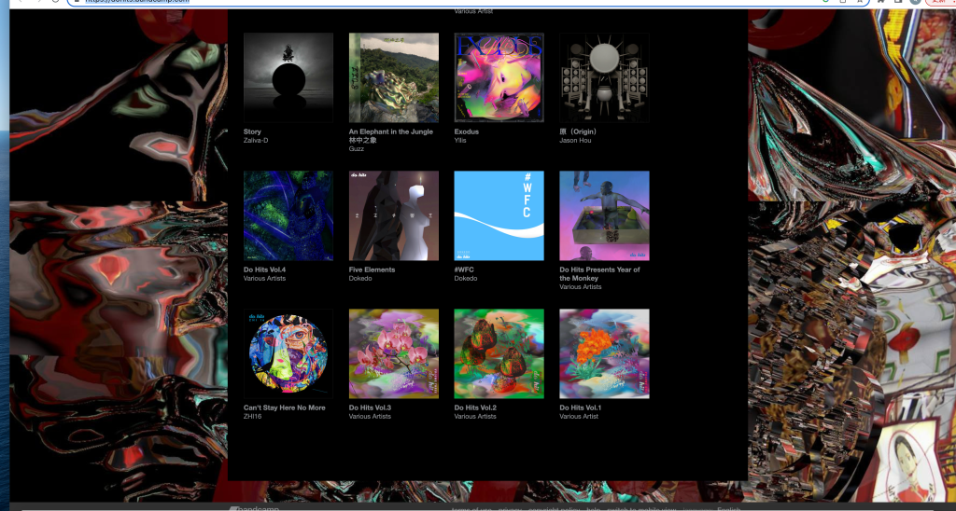This screenshot has height=511, width=956.
Task: Click the "Story" album title link
Action: 252,131
